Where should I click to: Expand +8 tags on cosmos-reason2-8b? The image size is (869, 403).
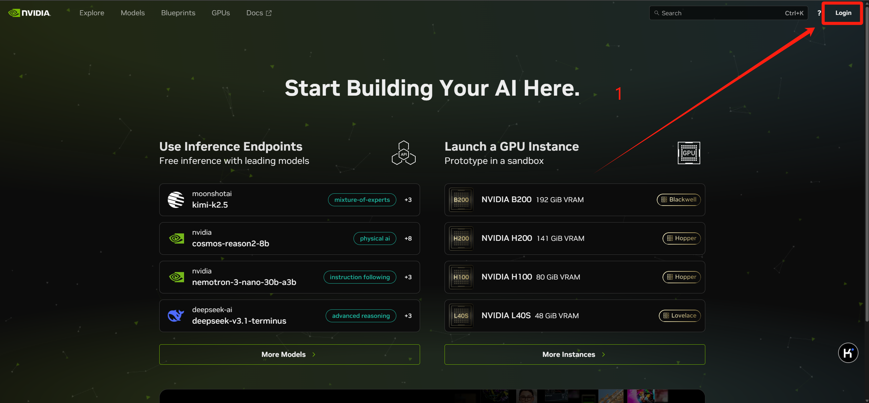pyautogui.click(x=408, y=238)
